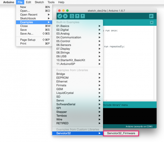Click the 'run once:' comment in the editor
The height and width of the screenshot is (142, 164).
click(112, 31)
